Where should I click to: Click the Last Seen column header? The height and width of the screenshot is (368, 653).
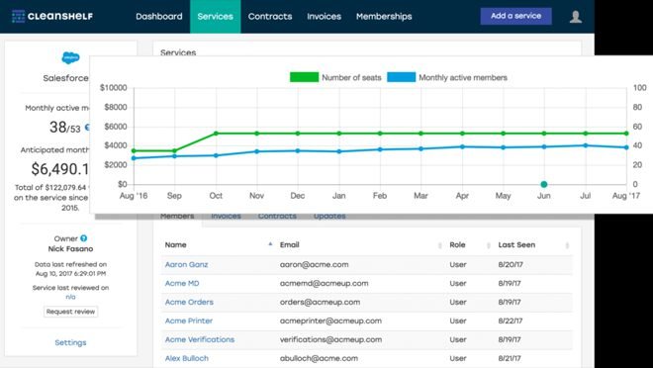[516, 244]
